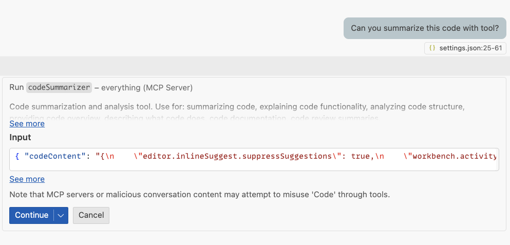The height and width of the screenshot is (245, 510).
Task: Open the dropdown arrow beside Continue
Action: click(61, 215)
